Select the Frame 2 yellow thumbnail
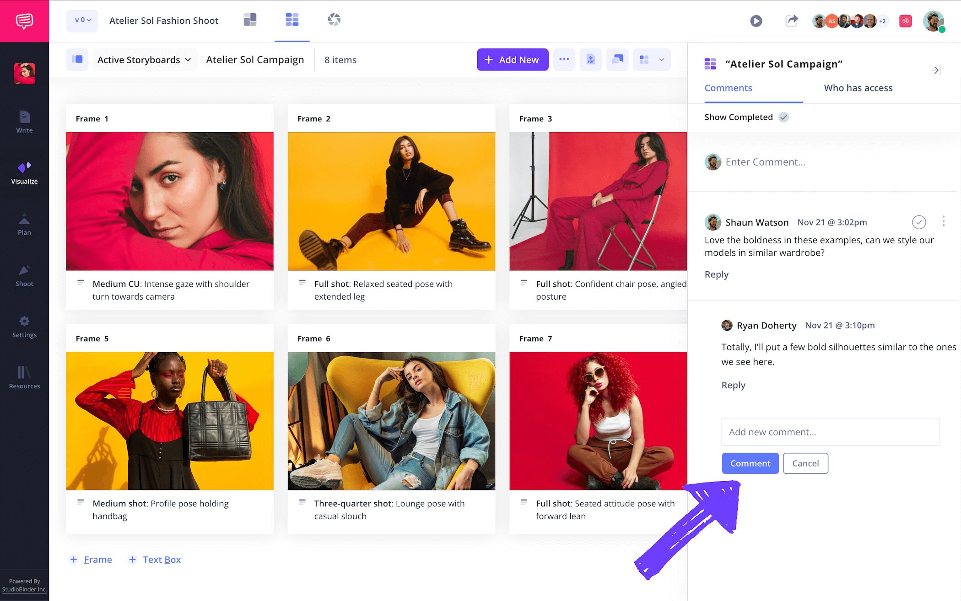The image size is (961, 601). pos(391,201)
